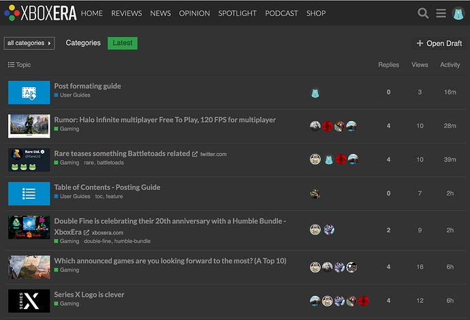Screen dimensions: 470x320
Task: Click red avatar on Halo Infinite rumor row
Action: (328, 126)
